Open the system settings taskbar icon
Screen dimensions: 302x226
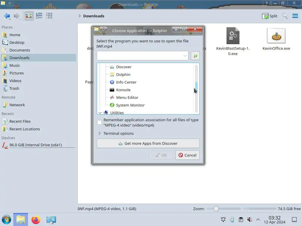[x=51, y=220]
